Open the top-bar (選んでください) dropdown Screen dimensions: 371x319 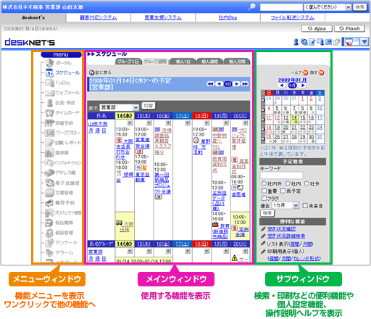(x=328, y=7)
